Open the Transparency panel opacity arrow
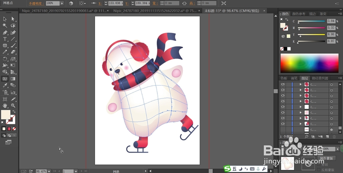 click(338, 149)
